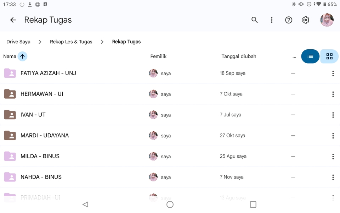
Task: Navigate to Rekap Les & Tugas breadcrumb
Action: point(71,42)
